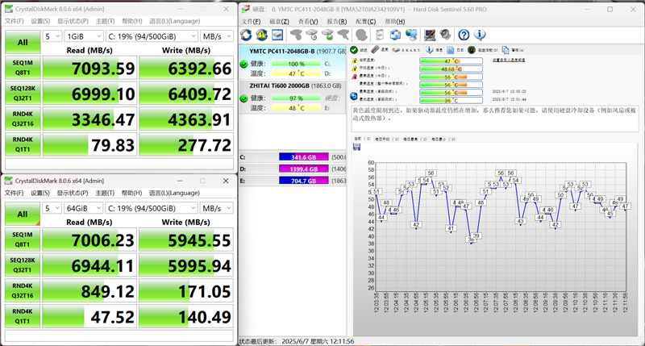The height and width of the screenshot is (346, 645).
Task: Click the gray round disabled toolbar icon
Action: pyautogui.click(x=361, y=35)
